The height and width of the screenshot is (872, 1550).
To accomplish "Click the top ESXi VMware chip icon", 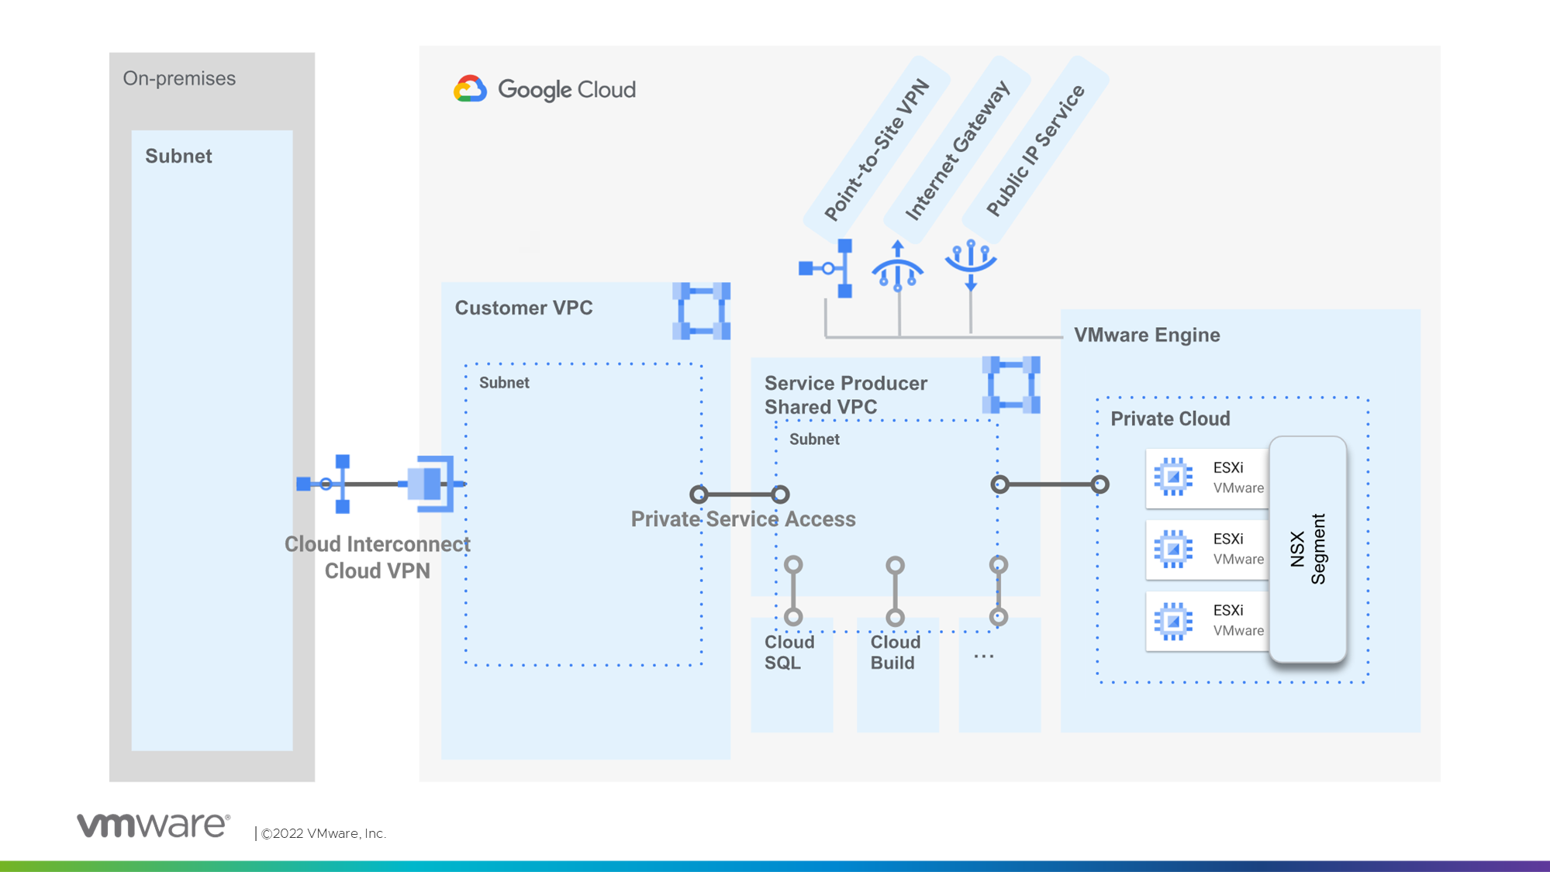I will point(1172,477).
